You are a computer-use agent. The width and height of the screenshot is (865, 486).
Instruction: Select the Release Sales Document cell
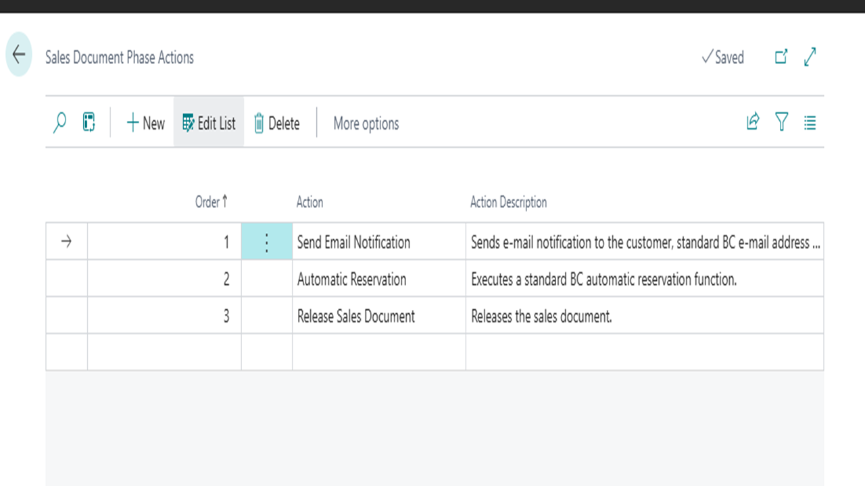(355, 317)
